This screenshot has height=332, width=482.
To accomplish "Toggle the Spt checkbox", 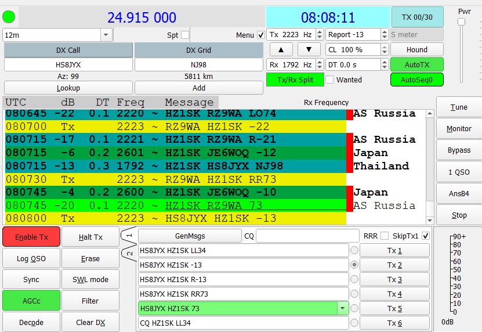I will 185,35.
